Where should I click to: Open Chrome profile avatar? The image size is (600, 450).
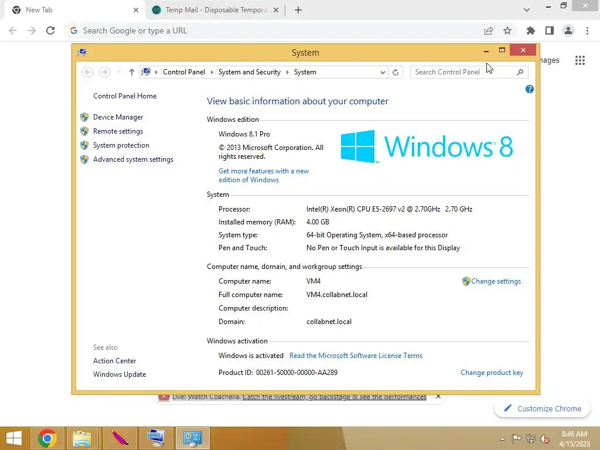click(x=568, y=30)
